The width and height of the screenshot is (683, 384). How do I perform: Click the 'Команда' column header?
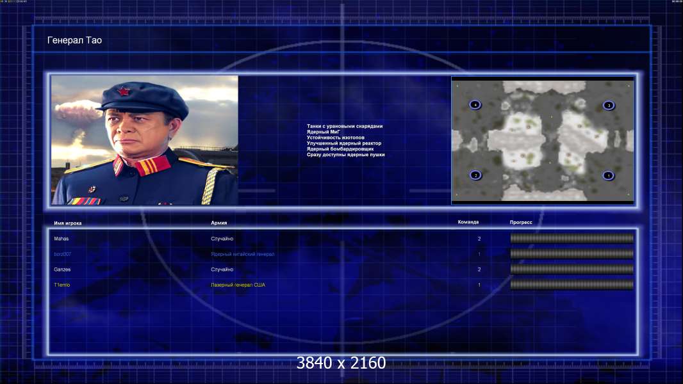point(468,222)
